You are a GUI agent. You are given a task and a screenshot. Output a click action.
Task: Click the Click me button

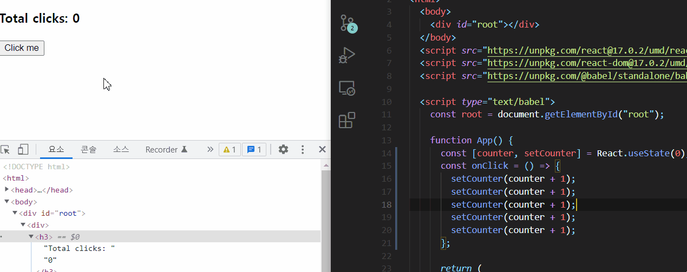[22, 48]
